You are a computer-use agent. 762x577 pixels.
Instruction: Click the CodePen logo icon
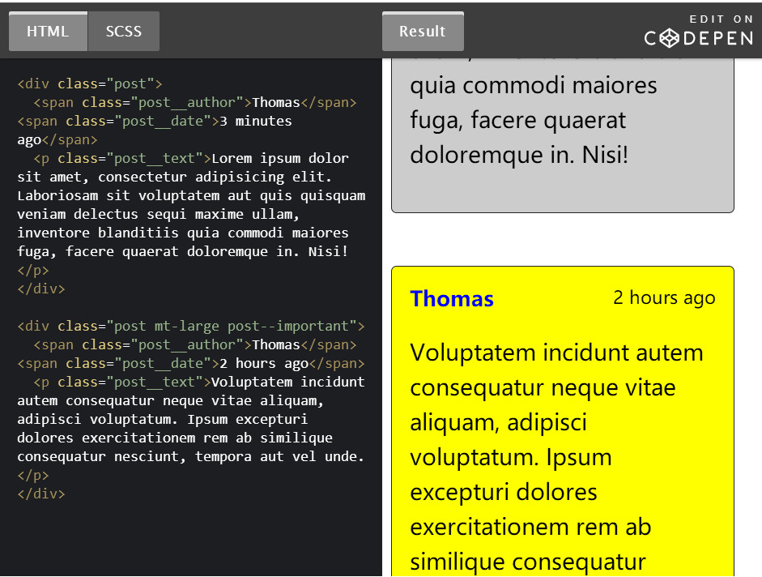coord(669,38)
